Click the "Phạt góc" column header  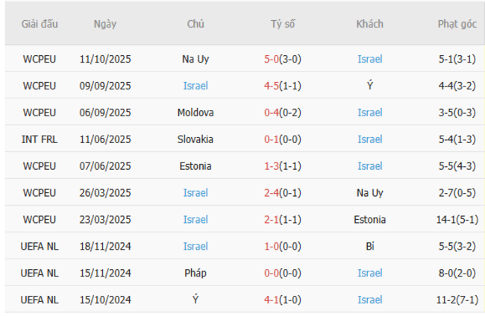[x=457, y=24]
